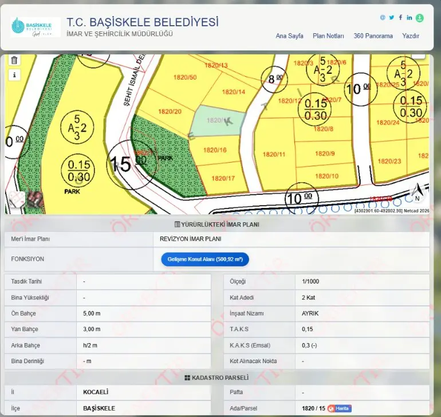Screen dimensions: 441x417
Task: Click the REVİZYON İMAR PLANI value
Action: pyautogui.click(x=190, y=239)
